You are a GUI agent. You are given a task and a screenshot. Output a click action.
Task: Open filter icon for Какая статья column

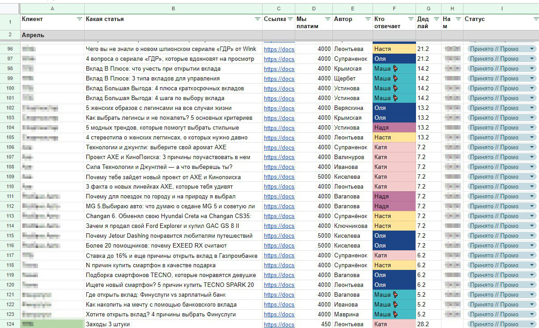tap(257, 19)
